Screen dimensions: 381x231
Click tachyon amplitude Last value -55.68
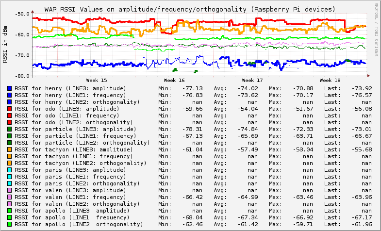(362, 149)
